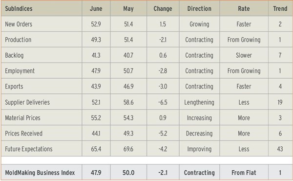Select the Change column header
Screen dimensions: 293x181
(x=163, y=9)
